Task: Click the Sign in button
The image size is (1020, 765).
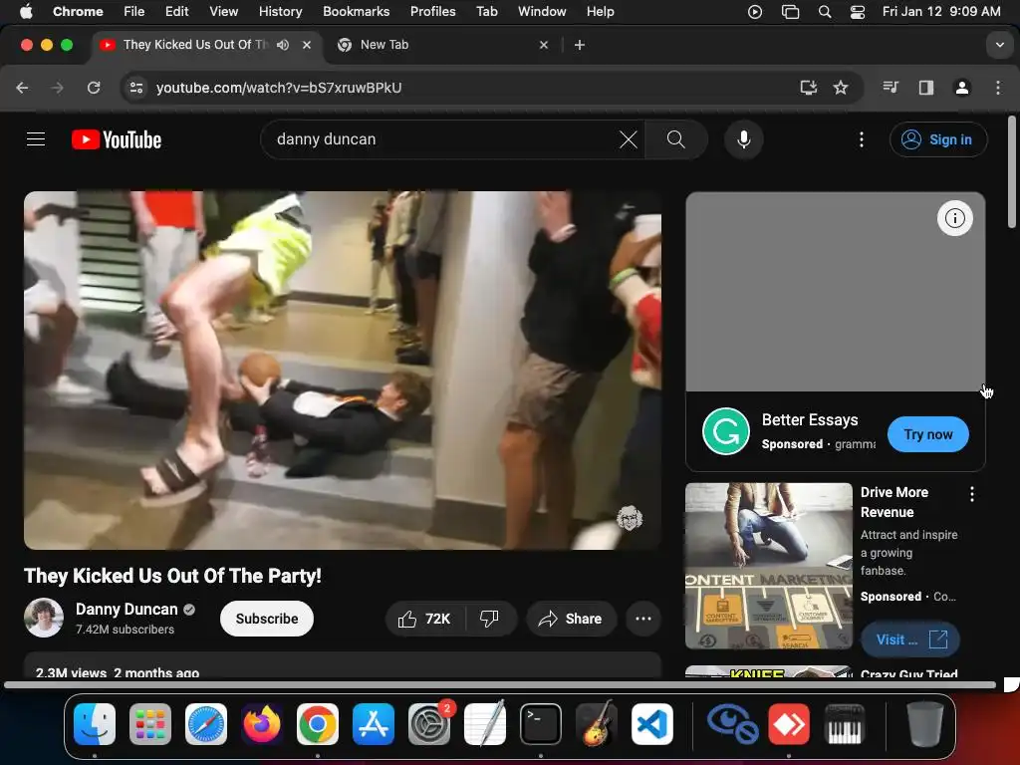Action: tap(938, 139)
